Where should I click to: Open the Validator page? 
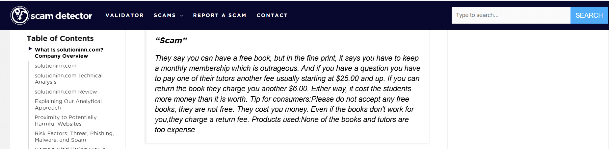point(124,15)
